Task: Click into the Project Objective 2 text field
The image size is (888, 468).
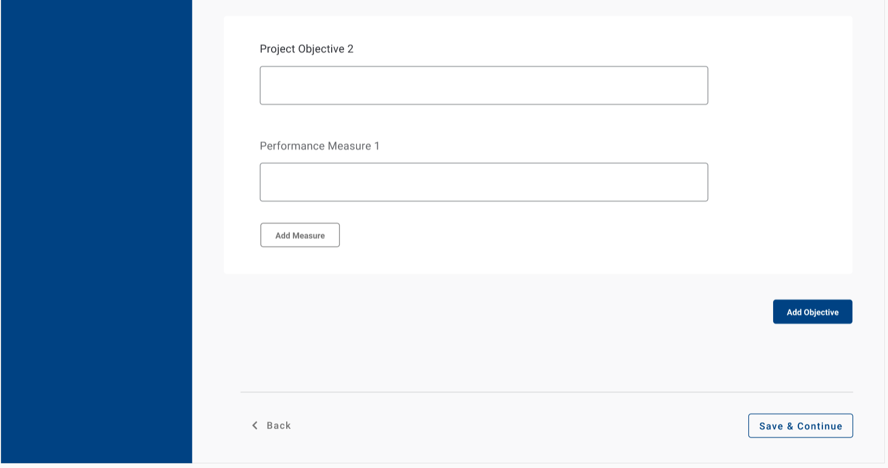Action: coord(483,85)
